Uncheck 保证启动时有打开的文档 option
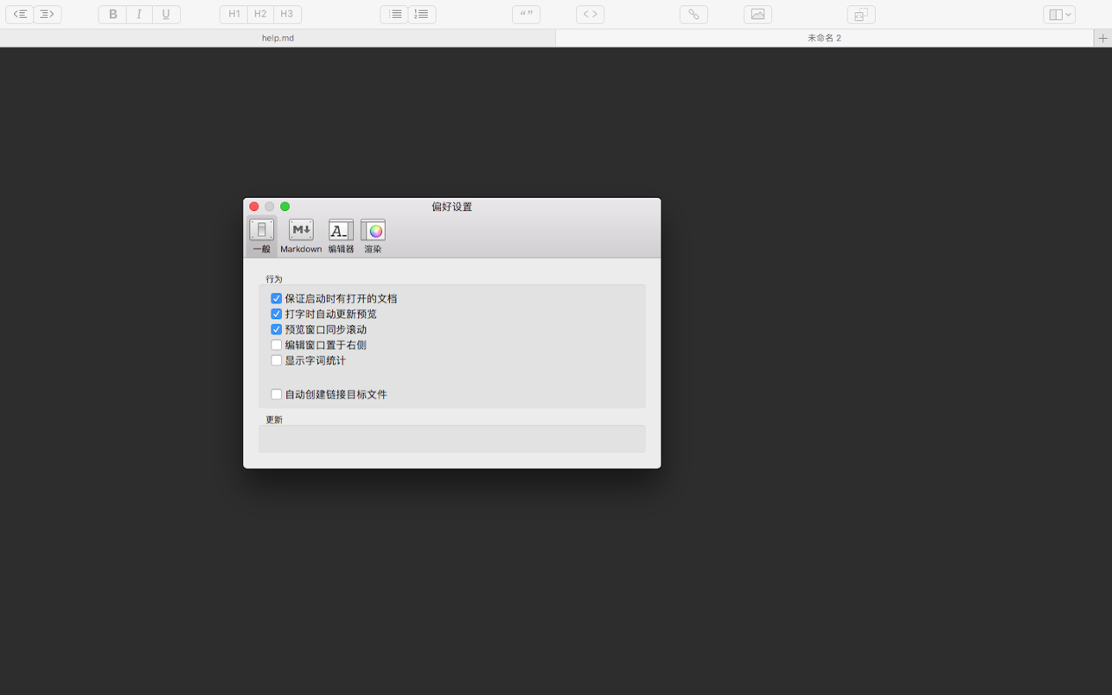1112x695 pixels. coord(277,298)
